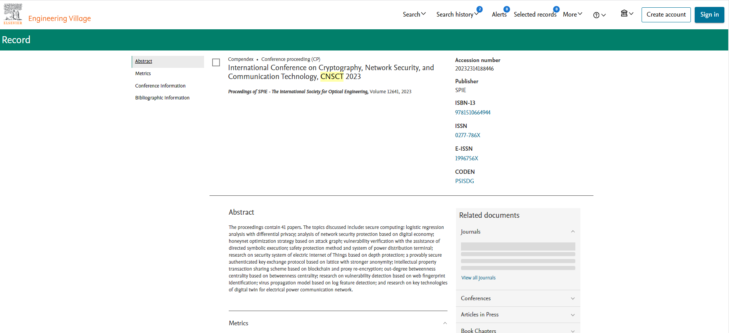Go to Abstract in the side navigation
This screenshot has width=729, height=333.
click(144, 61)
